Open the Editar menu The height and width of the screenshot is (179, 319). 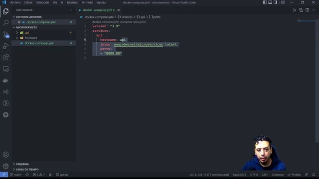tap(28, 2)
